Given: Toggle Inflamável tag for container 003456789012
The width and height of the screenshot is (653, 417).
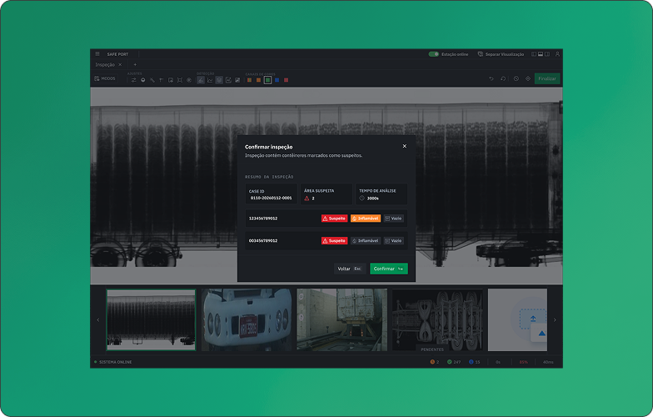Looking at the screenshot, I should [x=366, y=240].
